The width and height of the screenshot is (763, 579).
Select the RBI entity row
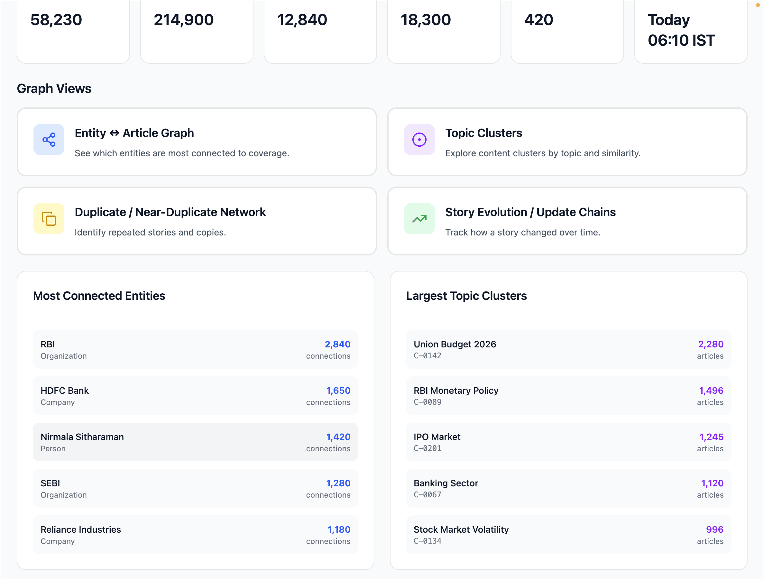coord(195,349)
